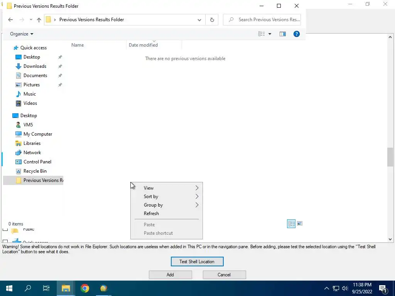Open Libraries in navigation pane
This screenshot has width=395, height=296.
click(32, 143)
